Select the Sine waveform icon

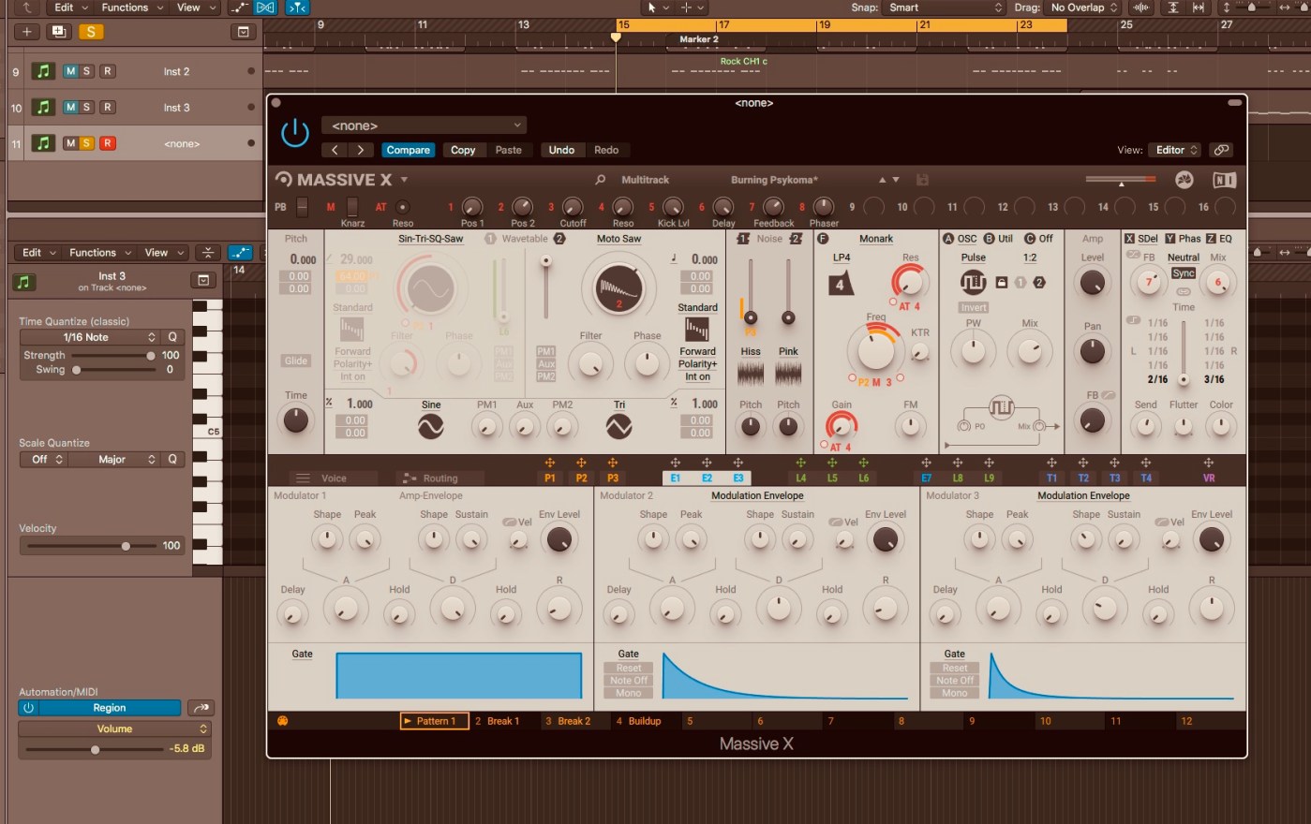coord(430,427)
